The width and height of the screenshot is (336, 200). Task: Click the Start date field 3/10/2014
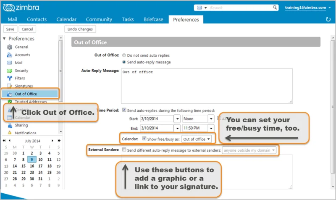(157, 119)
